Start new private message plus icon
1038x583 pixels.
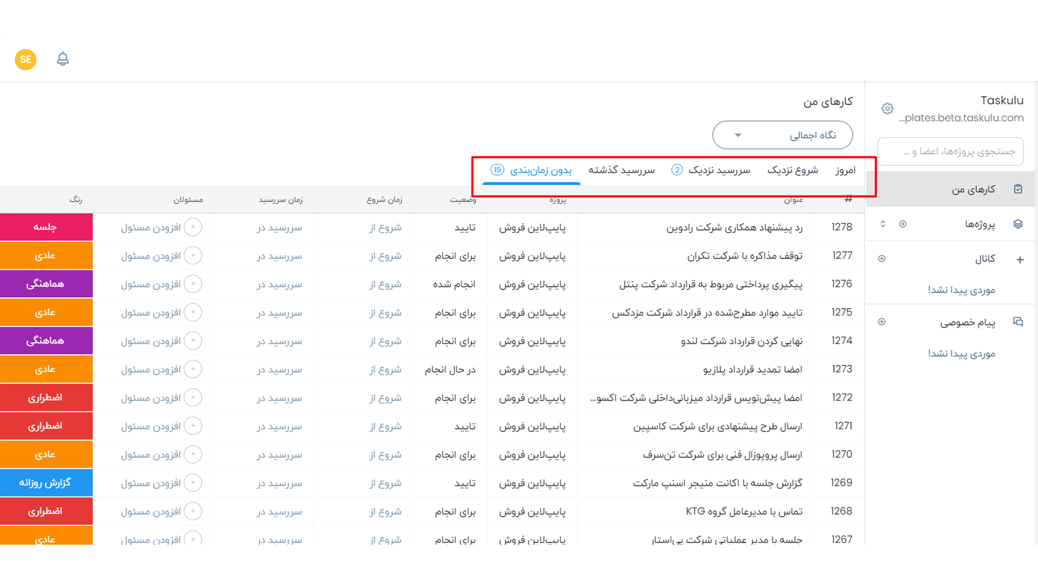882,322
